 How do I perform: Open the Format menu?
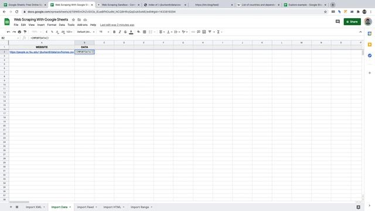pyautogui.click(x=52, y=25)
